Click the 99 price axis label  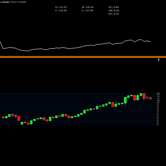(x=158, y=104)
